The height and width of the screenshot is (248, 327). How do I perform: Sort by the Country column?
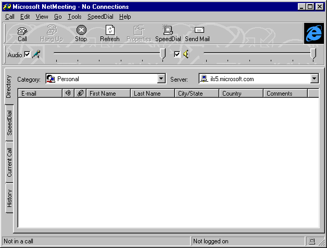[241, 93]
